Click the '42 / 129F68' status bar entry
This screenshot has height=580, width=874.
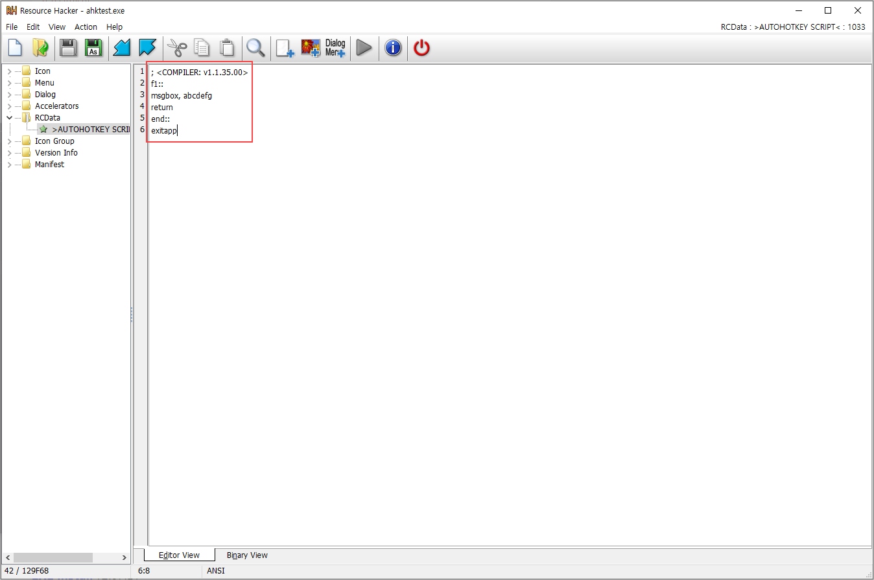tap(27, 571)
